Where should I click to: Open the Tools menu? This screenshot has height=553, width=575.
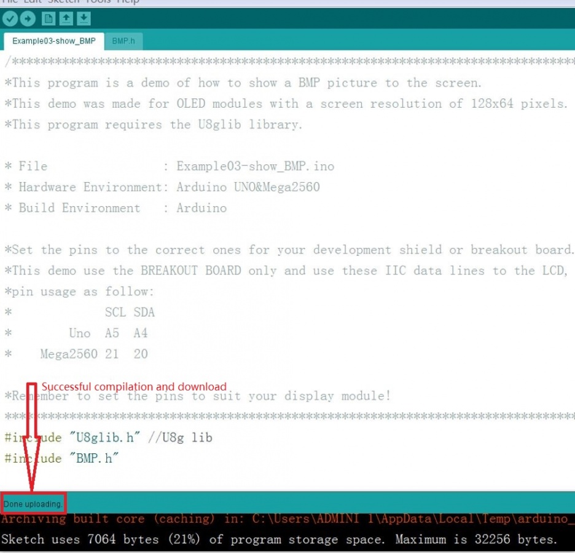[97, 2]
